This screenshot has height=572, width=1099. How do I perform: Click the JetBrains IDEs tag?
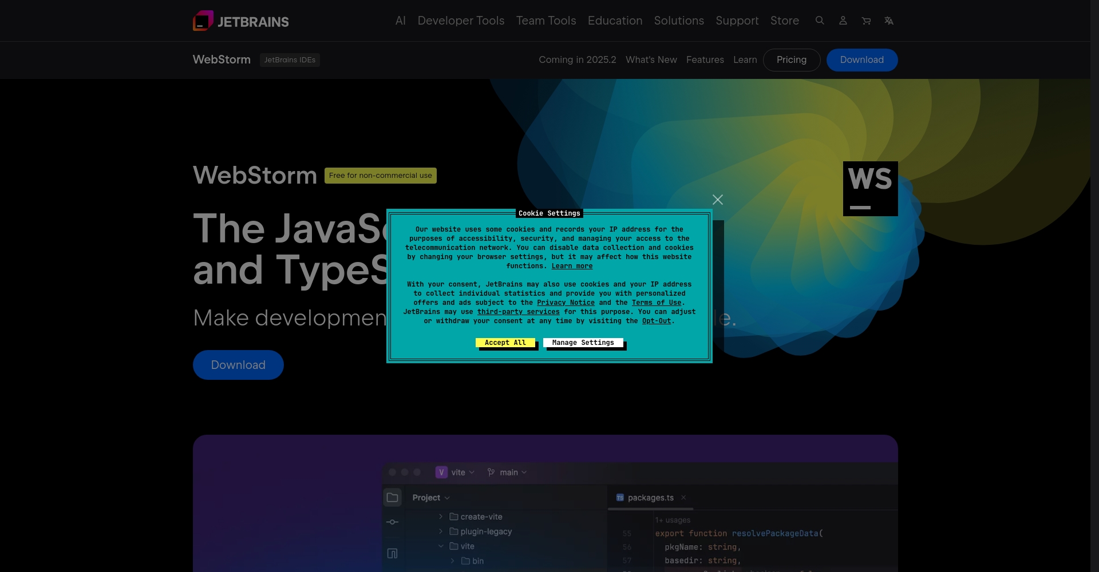coord(290,59)
